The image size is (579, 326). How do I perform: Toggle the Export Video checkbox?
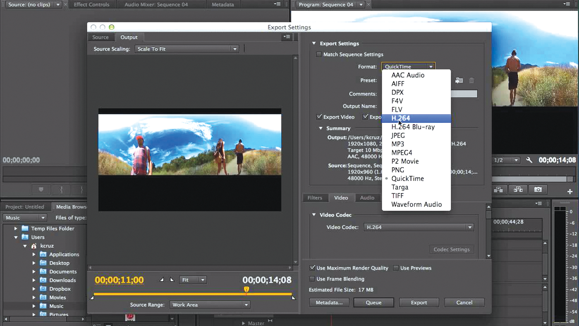[x=319, y=117]
